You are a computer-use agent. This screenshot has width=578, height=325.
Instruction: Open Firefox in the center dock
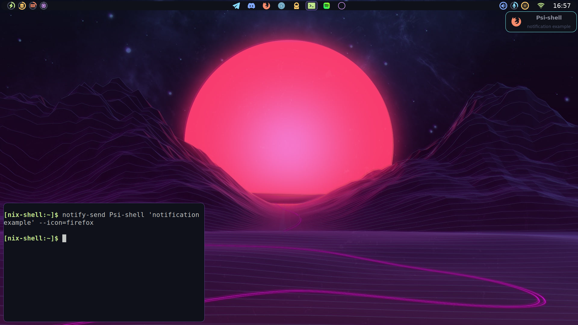point(266,6)
